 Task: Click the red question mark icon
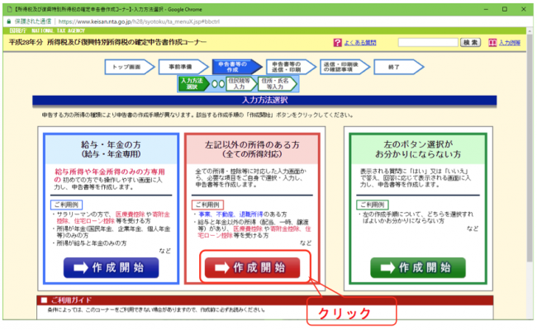338,42
